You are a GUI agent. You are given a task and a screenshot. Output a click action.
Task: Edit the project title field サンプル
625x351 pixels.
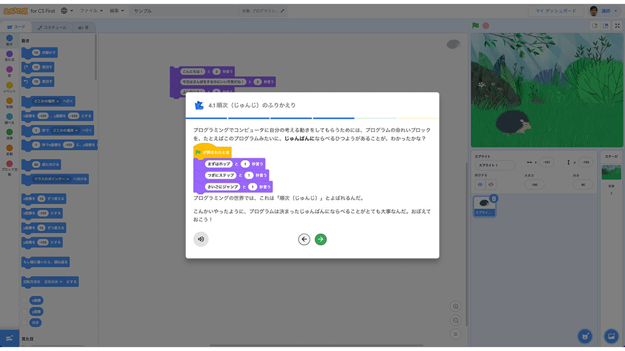(184, 11)
